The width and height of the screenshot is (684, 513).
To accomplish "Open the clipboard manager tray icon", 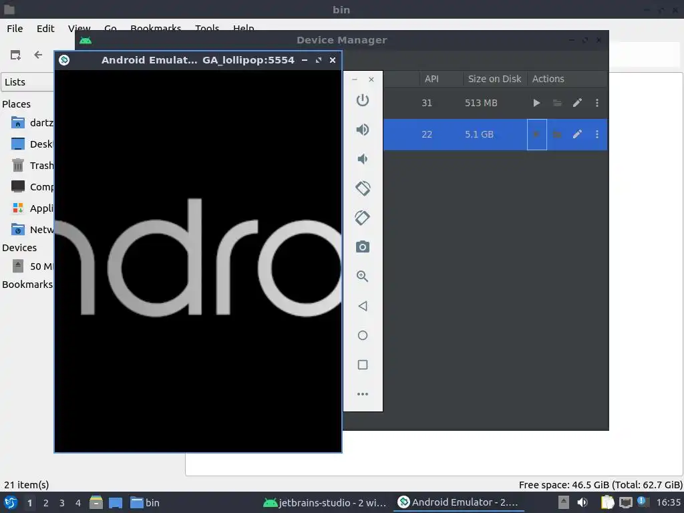I will (x=607, y=502).
